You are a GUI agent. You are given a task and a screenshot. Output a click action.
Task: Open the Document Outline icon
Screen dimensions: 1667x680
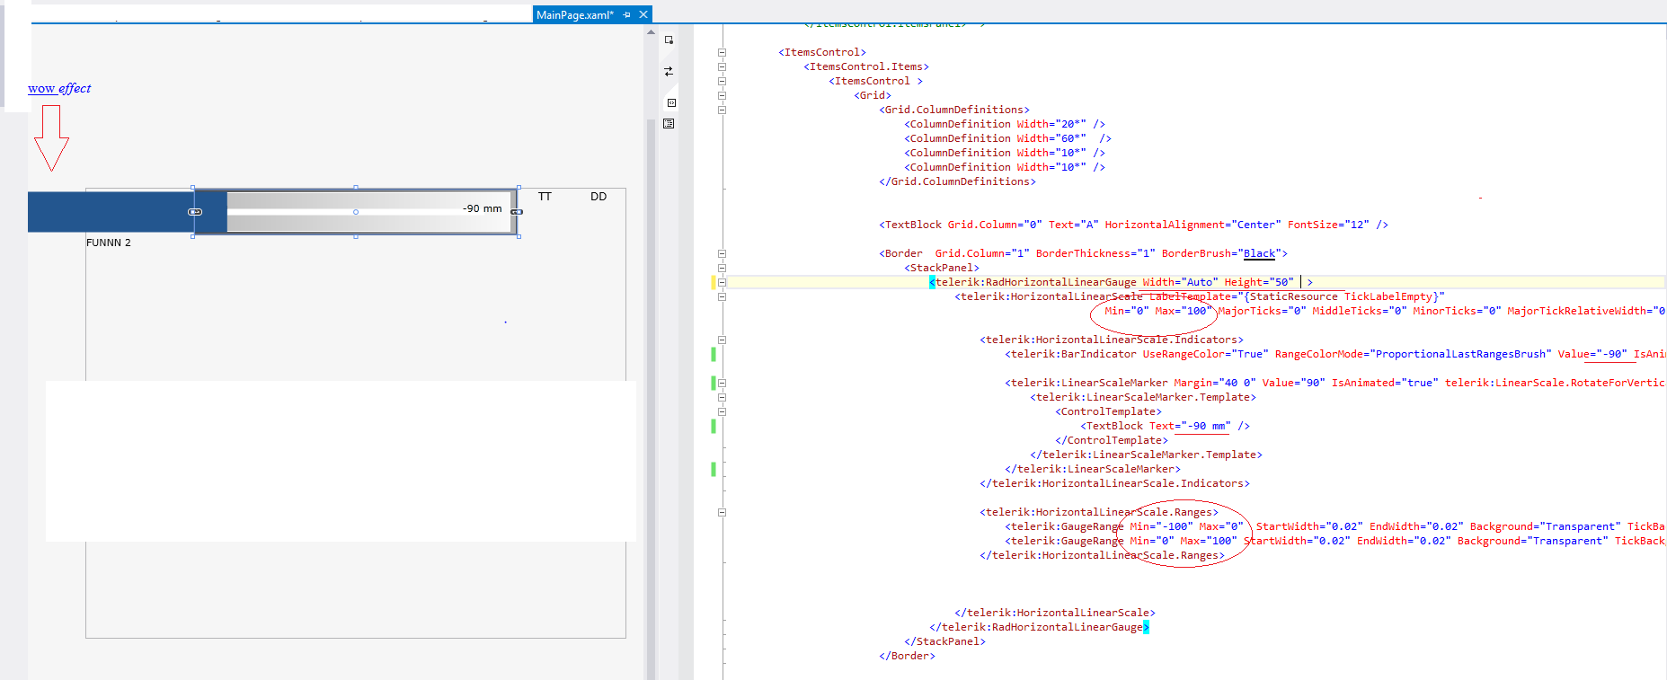click(669, 124)
